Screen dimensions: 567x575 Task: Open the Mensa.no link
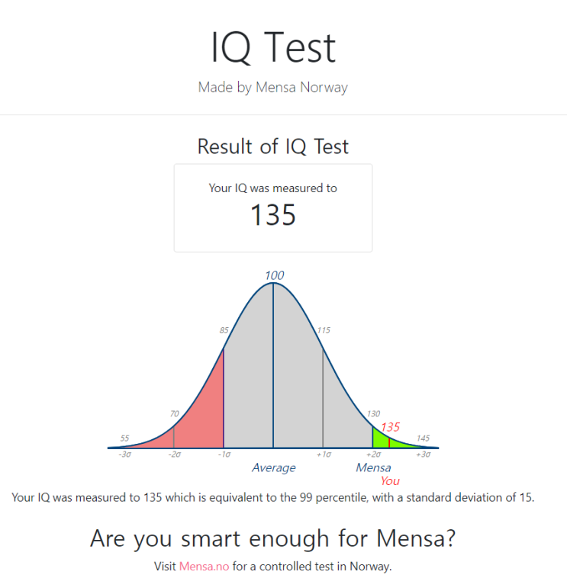[204, 566]
